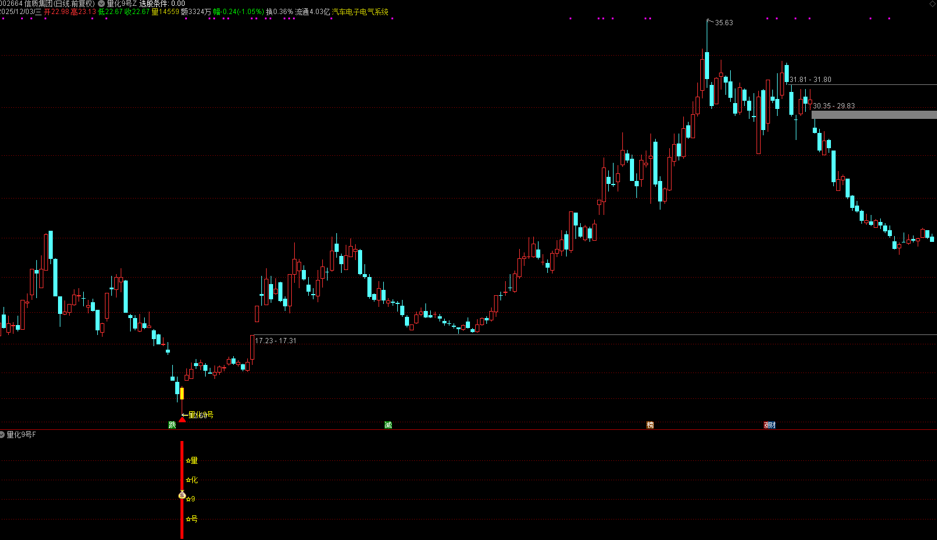The height and width of the screenshot is (540, 937).
Task: Click the diamond icon in top-right corner
Action: pyautogui.click(x=932, y=4)
